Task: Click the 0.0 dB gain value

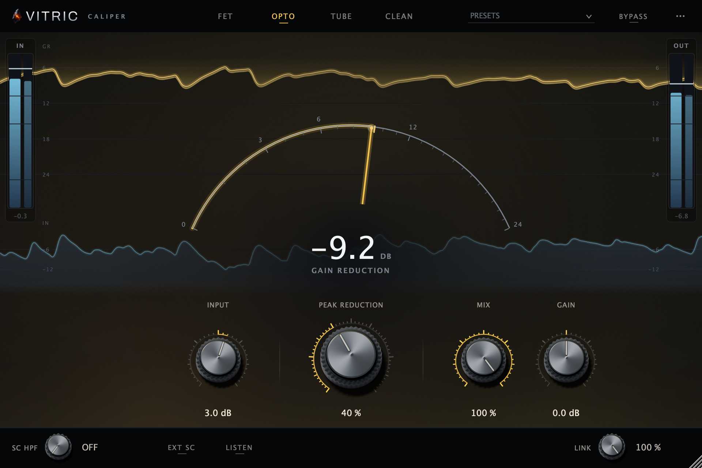Action: coord(566,413)
